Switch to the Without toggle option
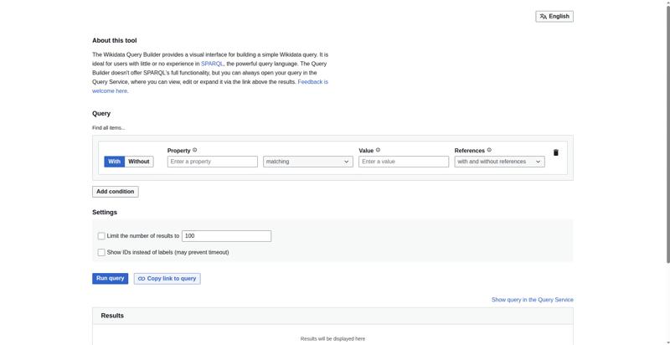670x345 pixels. [x=139, y=162]
